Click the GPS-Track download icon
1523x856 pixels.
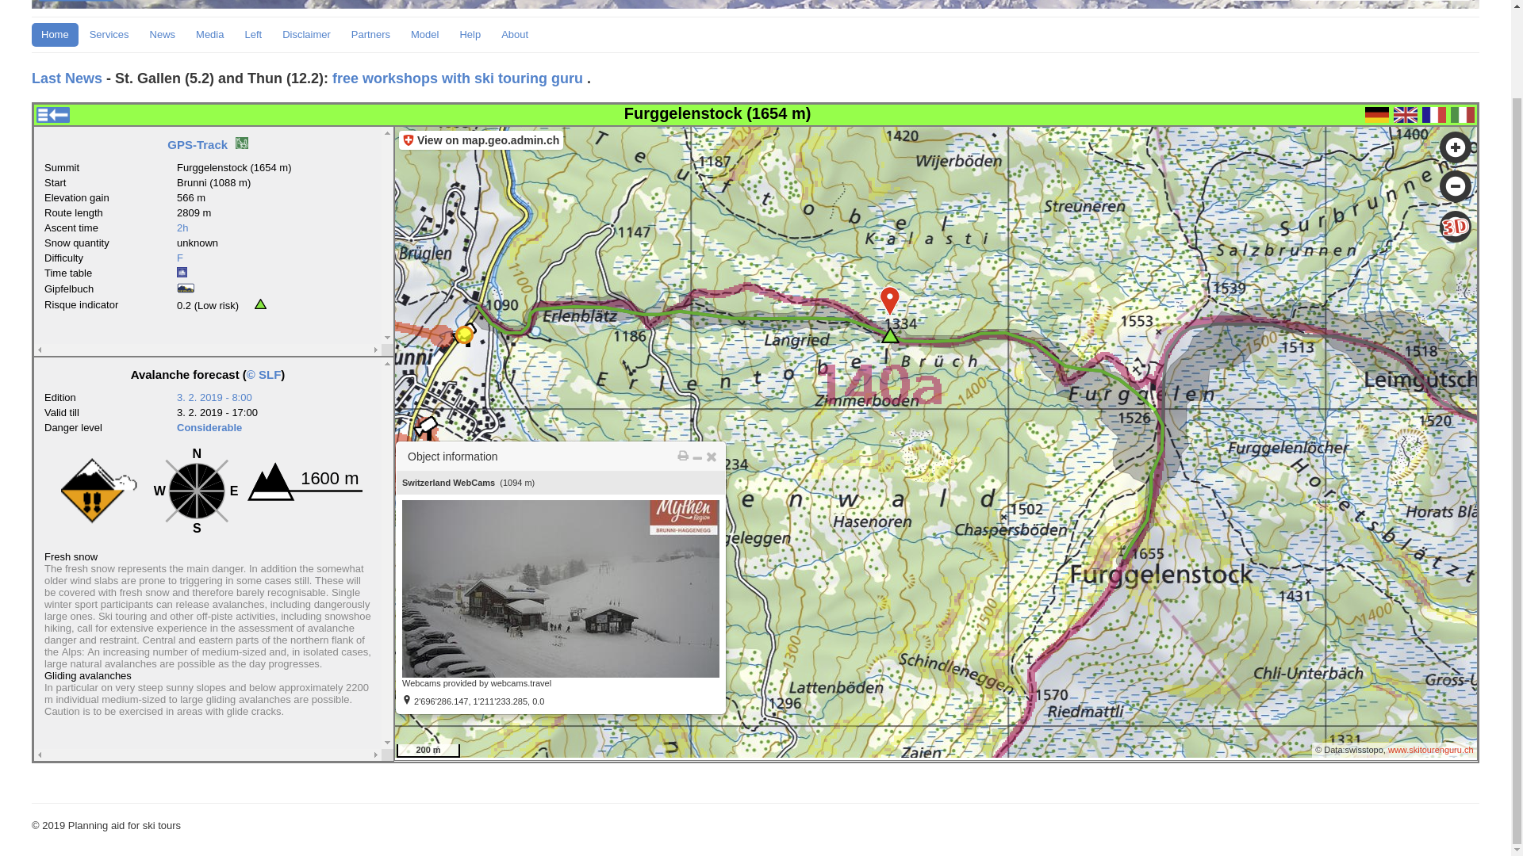tap(242, 143)
